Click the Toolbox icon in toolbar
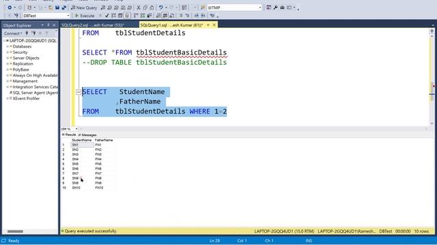 (282, 7)
